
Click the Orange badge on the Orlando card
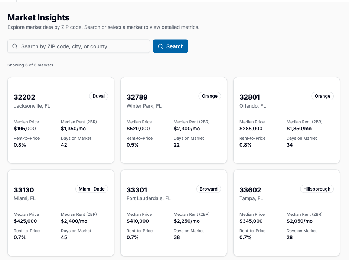pos(322,96)
